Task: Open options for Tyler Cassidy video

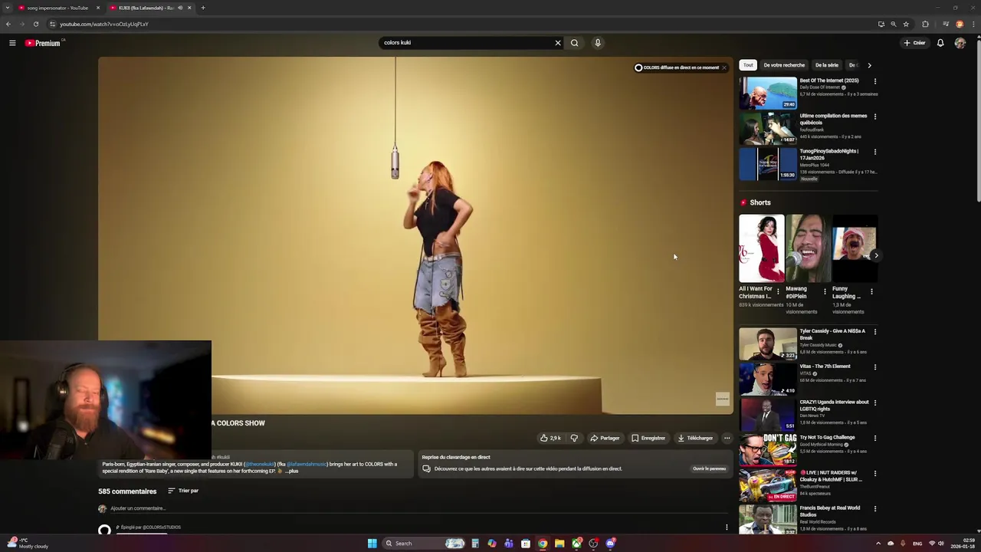Action: click(x=875, y=332)
